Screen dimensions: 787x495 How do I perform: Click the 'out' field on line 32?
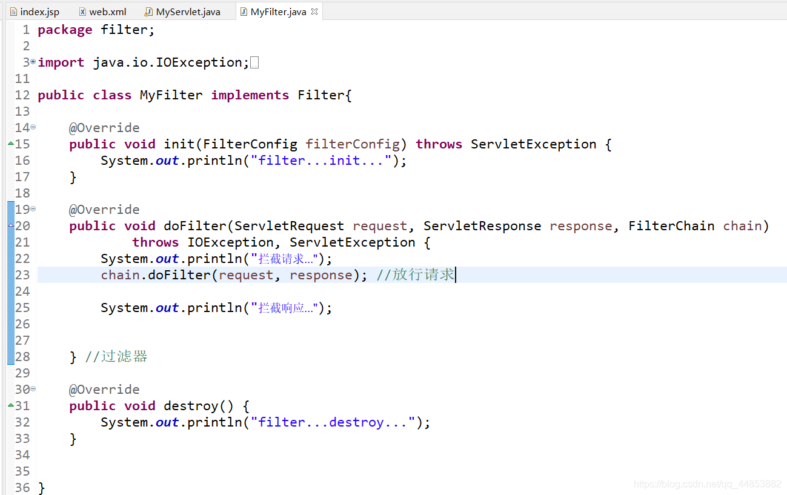[x=167, y=422]
